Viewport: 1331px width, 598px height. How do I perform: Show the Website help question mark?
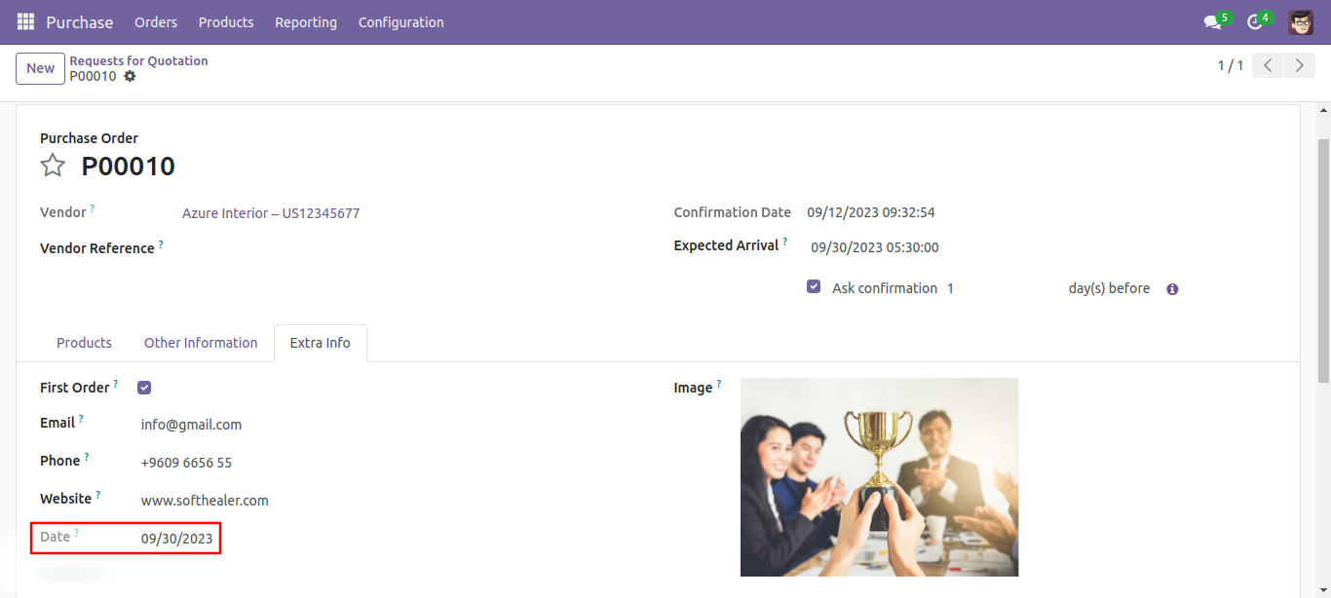98,494
